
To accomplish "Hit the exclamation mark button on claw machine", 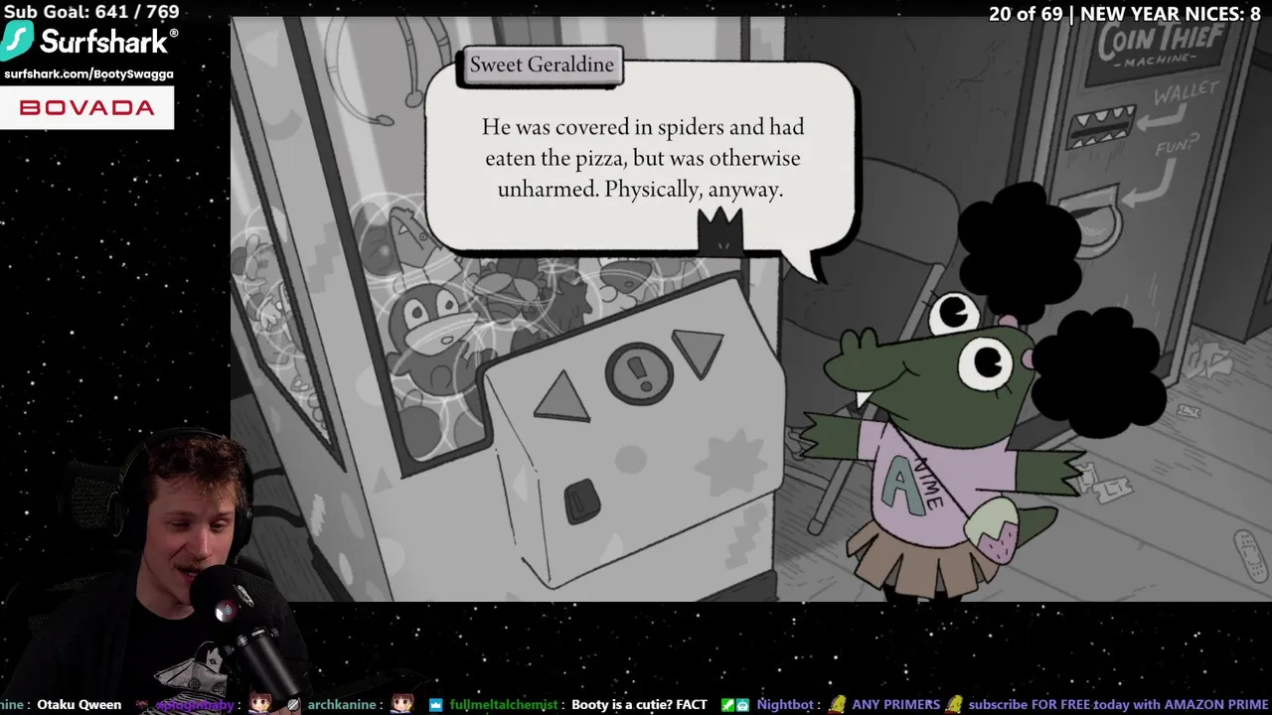I will 639,373.
